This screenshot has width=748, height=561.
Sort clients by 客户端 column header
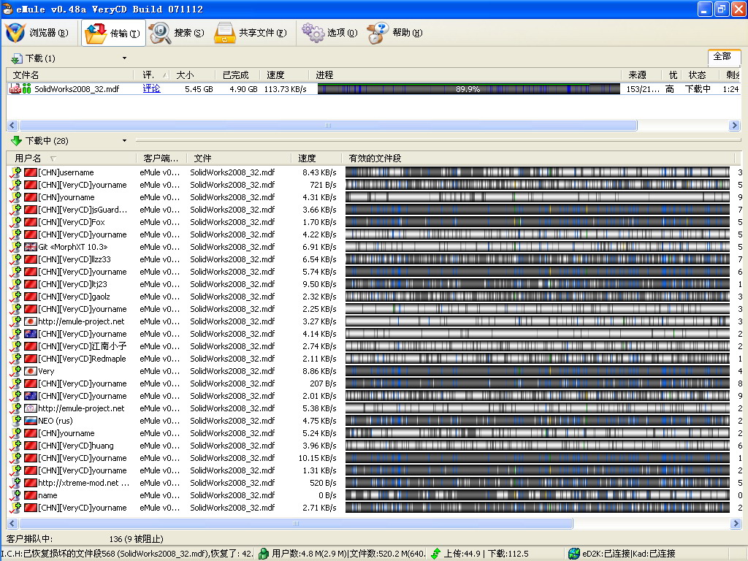point(161,158)
